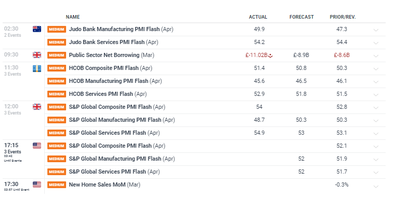Viewport: 394px width, 199px height.
Task: Click the UK flag icon at 09:30
Action: 37,55
